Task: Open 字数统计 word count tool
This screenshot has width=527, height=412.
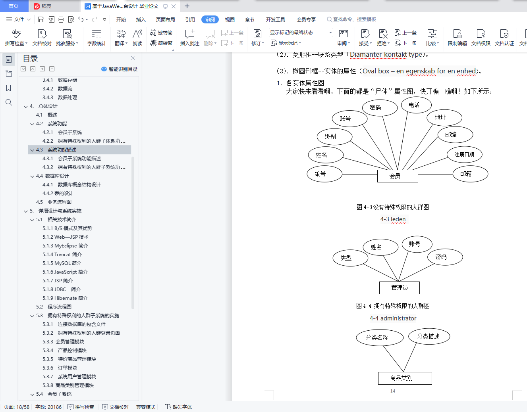Action: pyautogui.click(x=97, y=38)
